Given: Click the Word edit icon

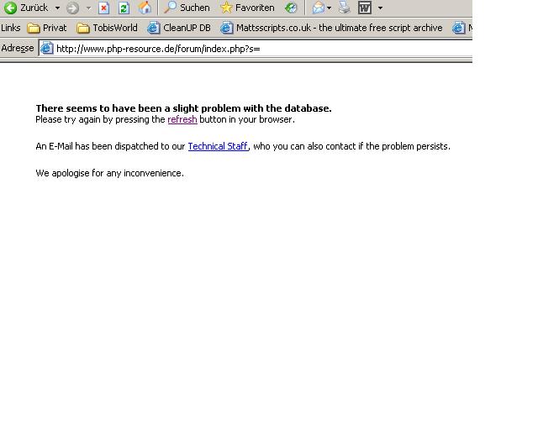Looking at the screenshot, I should [x=365, y=8].
